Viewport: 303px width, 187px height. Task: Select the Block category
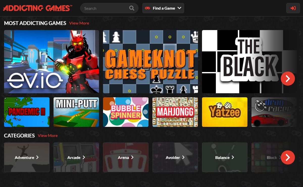(274, 157)
